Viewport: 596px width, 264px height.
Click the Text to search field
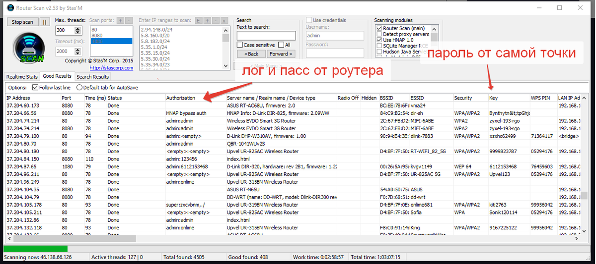pyautogui.click(x=266, y=36)
